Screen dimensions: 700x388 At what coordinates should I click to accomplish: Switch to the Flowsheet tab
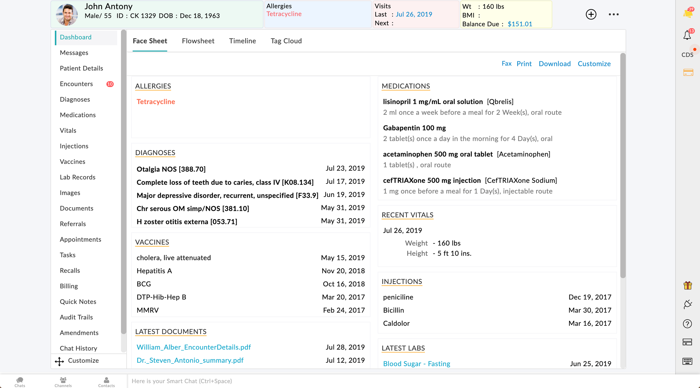[x=198, y=41]
